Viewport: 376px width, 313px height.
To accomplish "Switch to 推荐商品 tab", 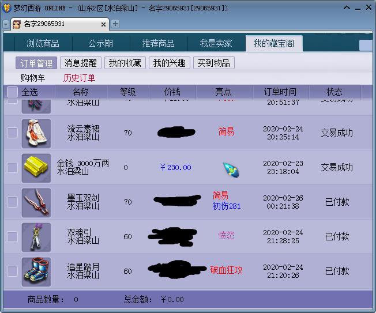I will [x=158, y=44].
